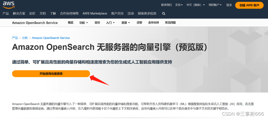
Task: Open the search magnifier icon
Action: tap(164, 14)
